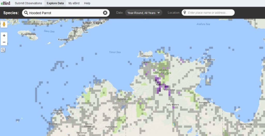Click the Halls Creek label
This screenshot has height=136, width=265.
pos(111,127)
